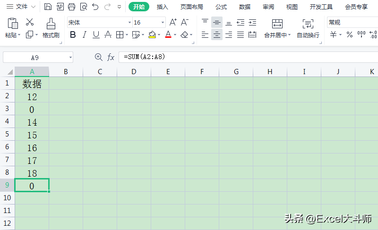Open Print Preview from quick access bar
This screenshot has height=230, width=378.
point(84,7)
